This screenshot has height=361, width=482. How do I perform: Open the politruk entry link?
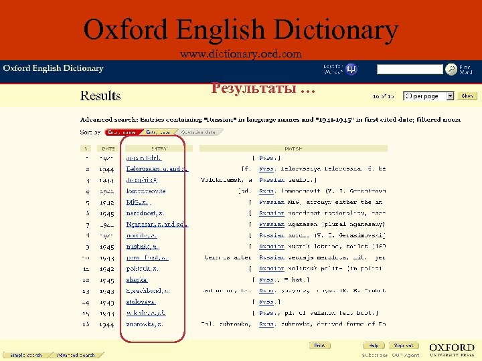point(142,269)
